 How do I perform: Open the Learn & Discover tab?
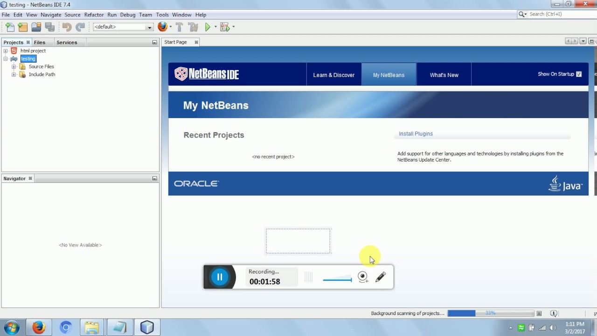click(334, 75)
